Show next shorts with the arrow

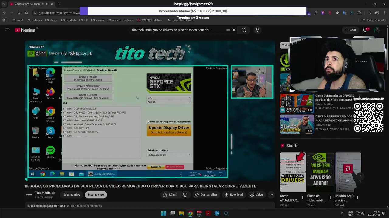360,176
